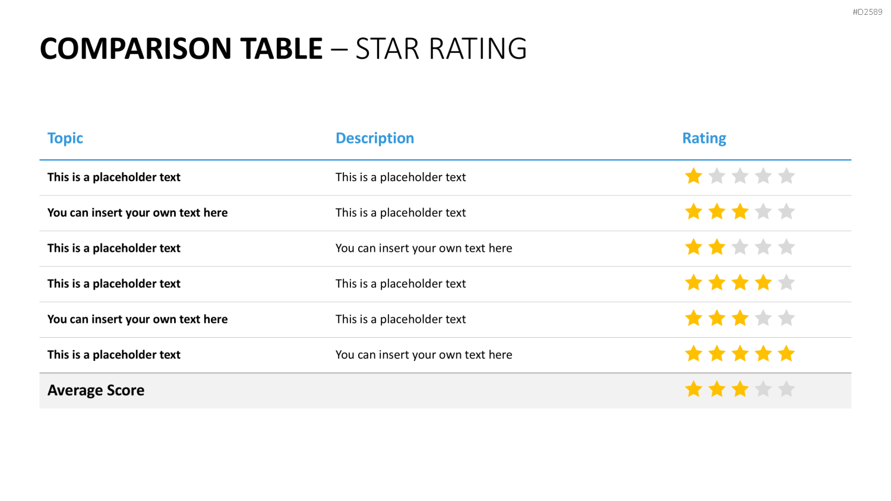891x501 pixels.
Task: Click the Rating column header
Action: [x=704, y=138]
